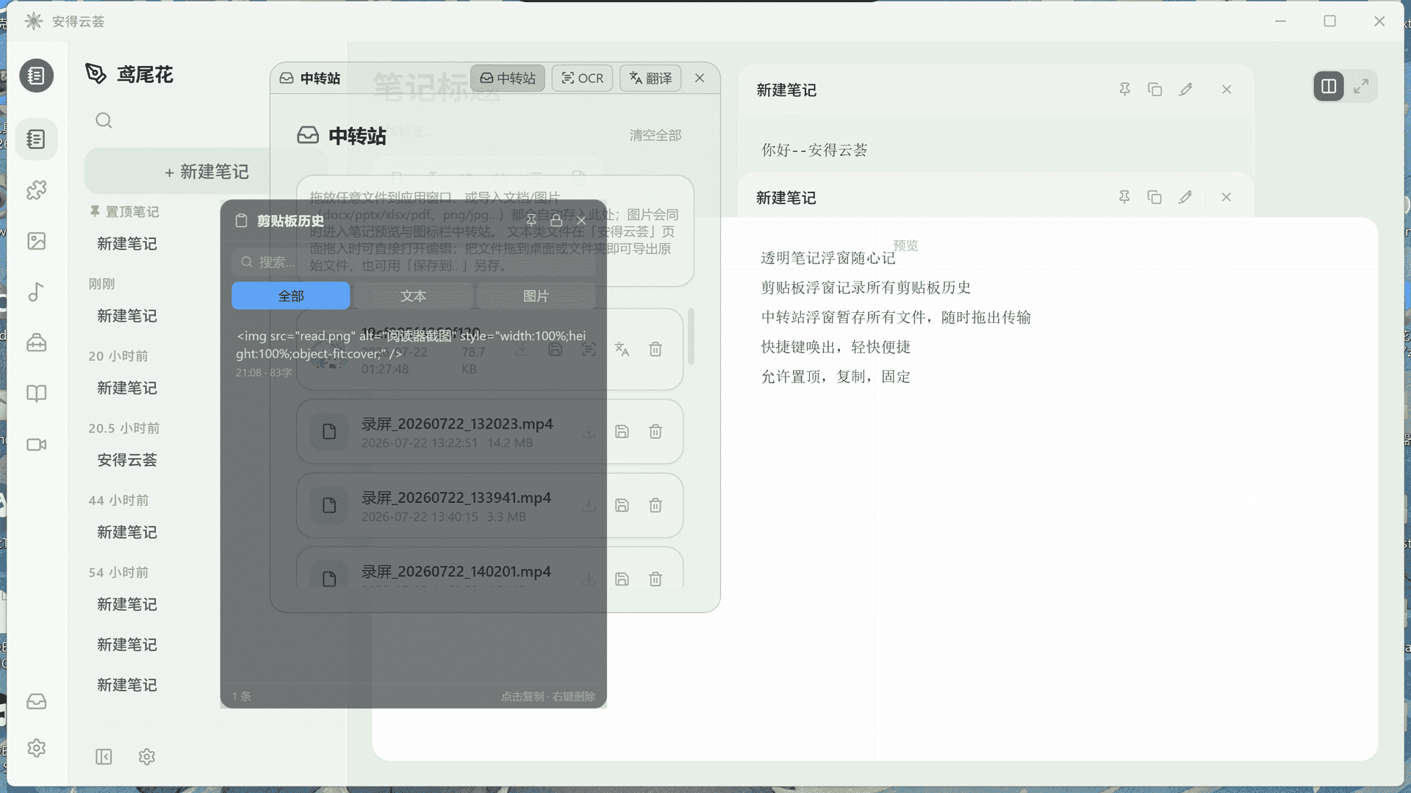Delete the first transfer station item

click(x=656, y=350)
